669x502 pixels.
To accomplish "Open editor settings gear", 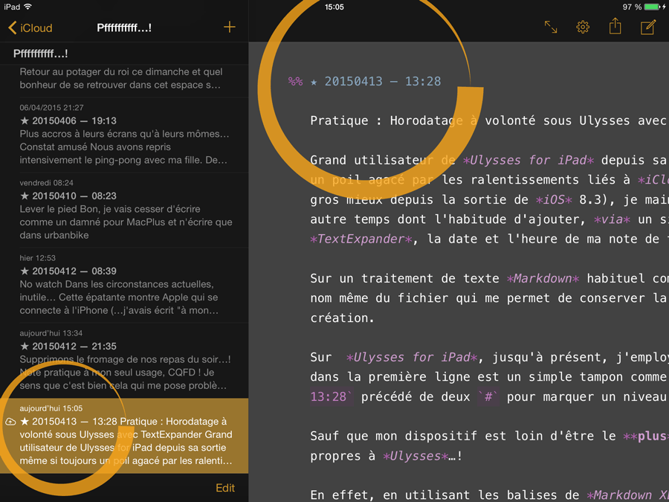I will point(583,28).
